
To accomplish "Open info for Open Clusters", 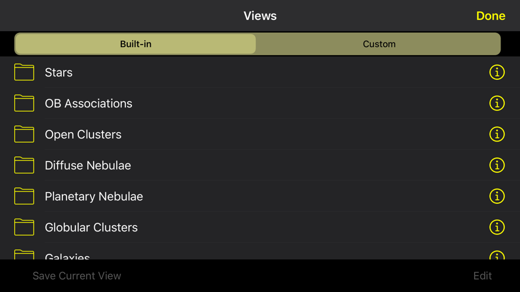I will click(x=497, y=135).
